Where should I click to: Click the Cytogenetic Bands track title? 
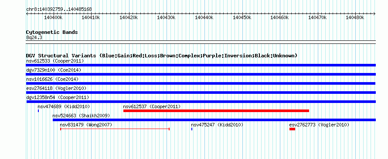[x=52, y=32]
